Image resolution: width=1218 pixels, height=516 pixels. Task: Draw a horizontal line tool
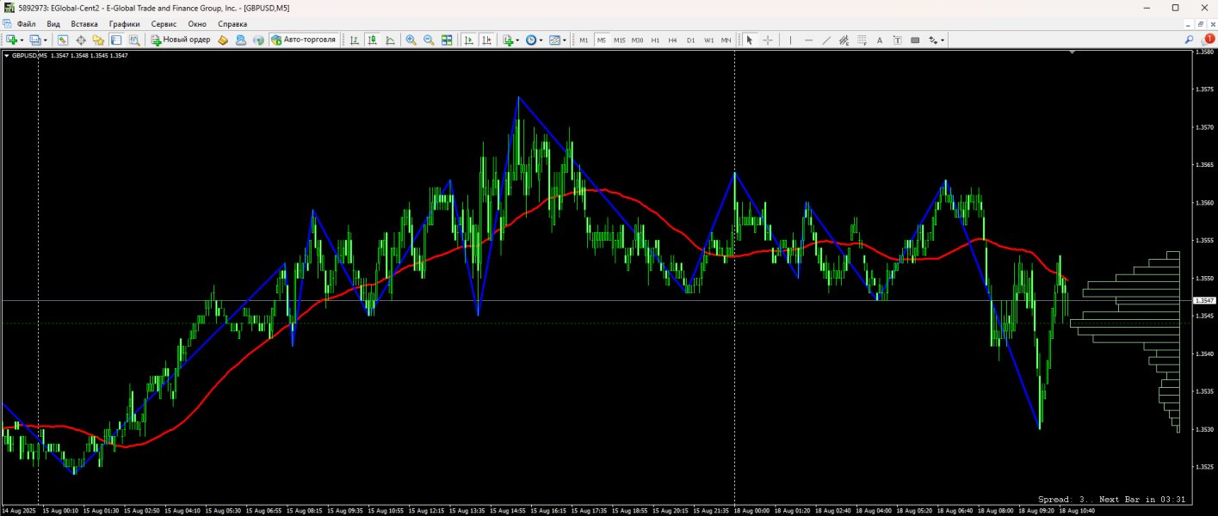(x=808, y=40)
